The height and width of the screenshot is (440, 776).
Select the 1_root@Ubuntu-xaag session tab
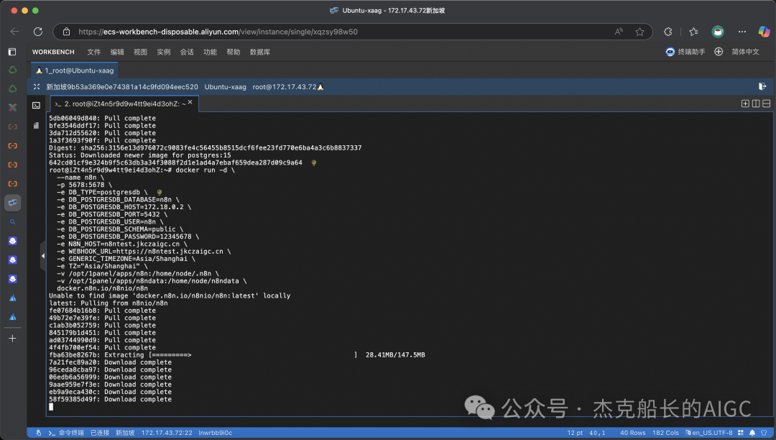pyautogui.click(x=75, y=70)
